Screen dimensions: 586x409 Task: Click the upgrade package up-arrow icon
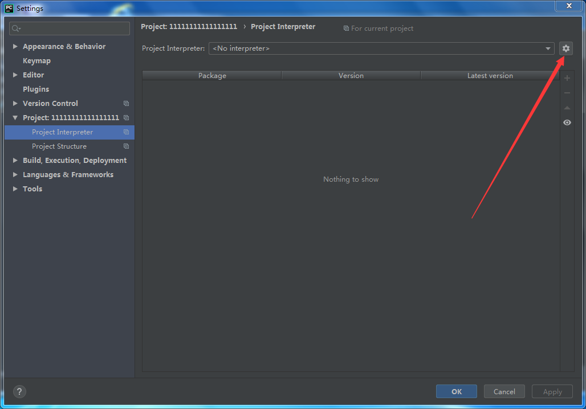tap(567, 108)
